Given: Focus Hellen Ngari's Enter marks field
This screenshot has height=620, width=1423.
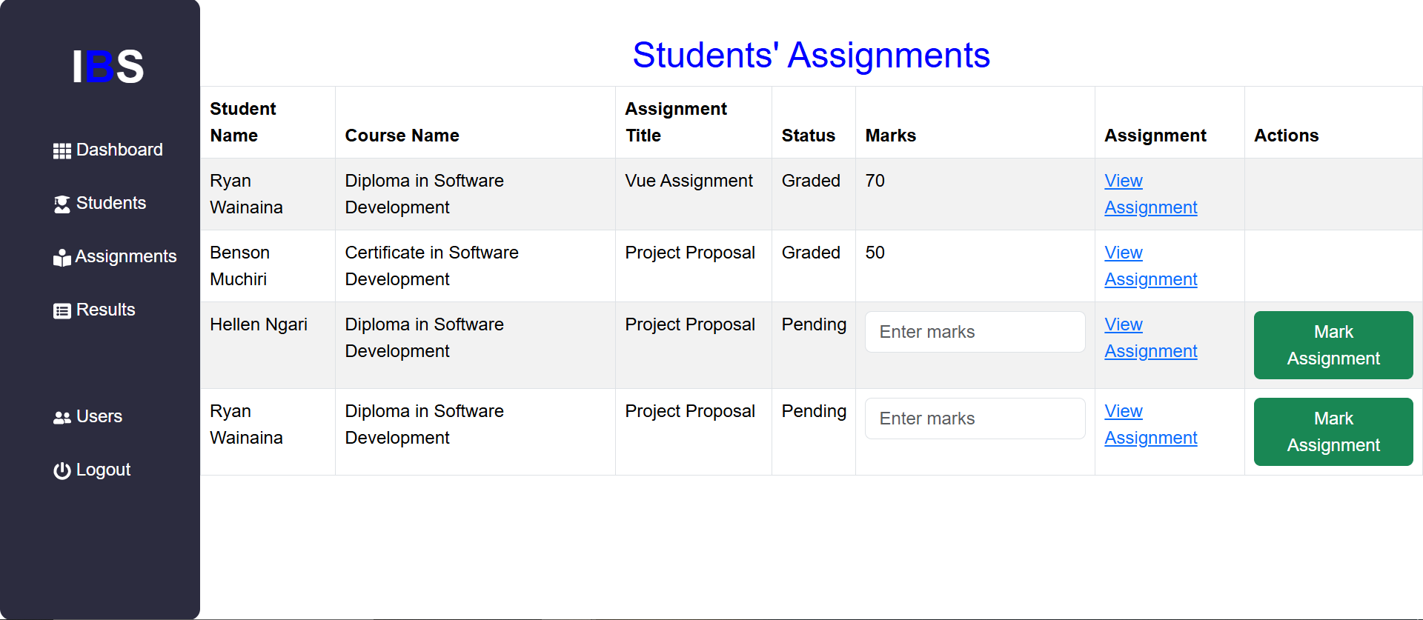Looking at the screenshot, I should tap(975, 332).
